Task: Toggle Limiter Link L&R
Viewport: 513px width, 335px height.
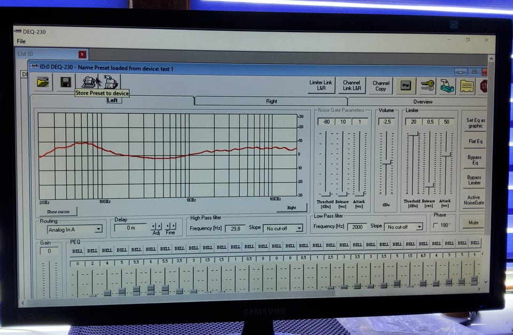Action: point(321,85)
